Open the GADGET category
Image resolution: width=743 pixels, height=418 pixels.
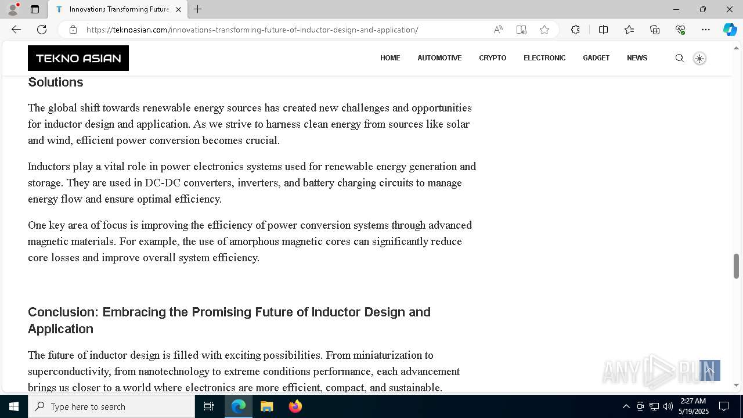click(596, 58)
